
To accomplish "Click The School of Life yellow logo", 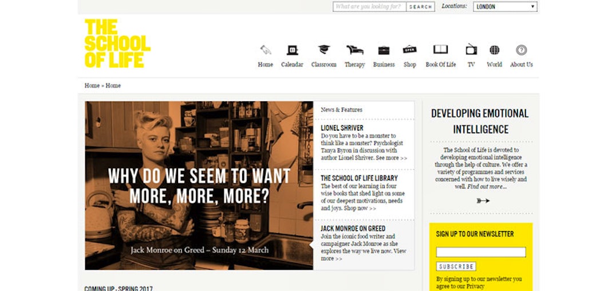I will [117, 44].
